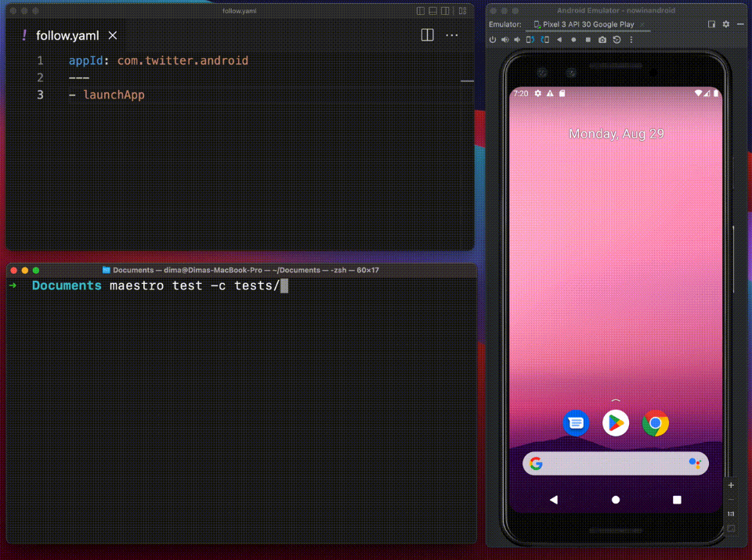Screen dimensions: 752x560
Task: Take an emulator screenshot with camera icon
Action: point(602,40)
